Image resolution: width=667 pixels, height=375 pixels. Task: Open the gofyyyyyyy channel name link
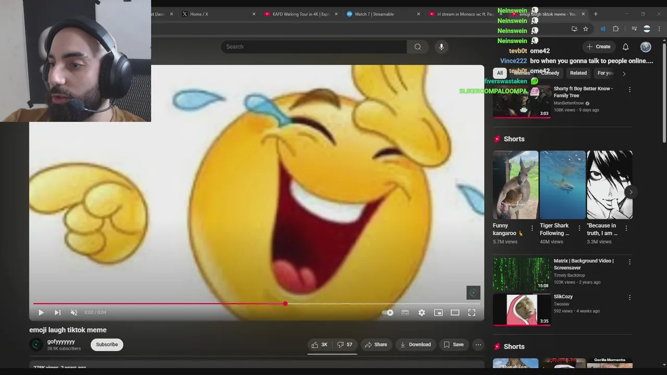tap(61, 342)
